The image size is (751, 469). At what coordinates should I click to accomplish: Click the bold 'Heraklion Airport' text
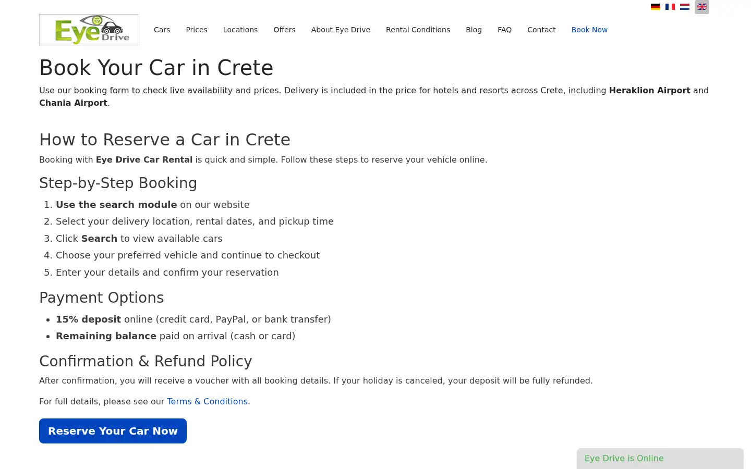click(650, 90)
